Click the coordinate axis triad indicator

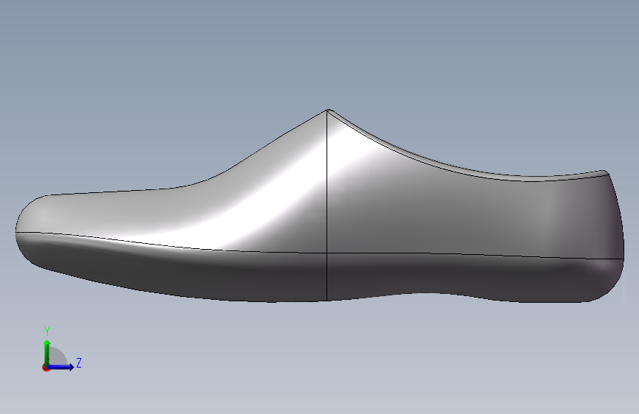coord(61,349)
